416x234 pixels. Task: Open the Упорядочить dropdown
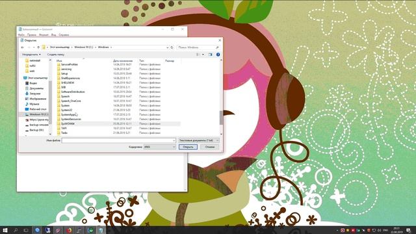[x=31, y=55]
